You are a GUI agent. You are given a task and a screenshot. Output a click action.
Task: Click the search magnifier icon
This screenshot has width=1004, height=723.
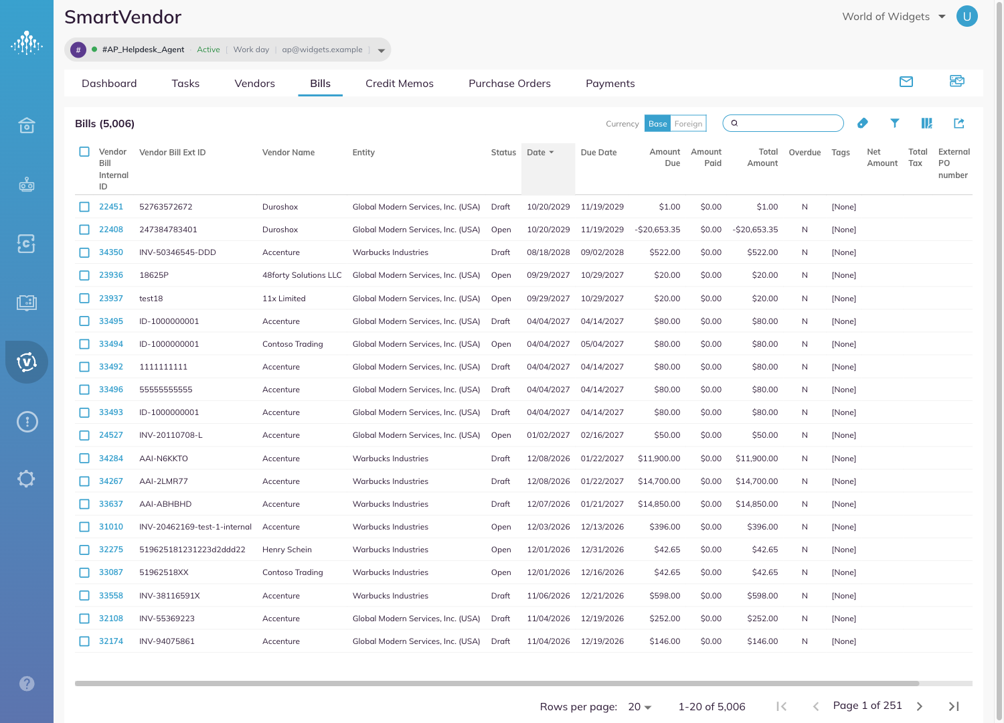734,123
